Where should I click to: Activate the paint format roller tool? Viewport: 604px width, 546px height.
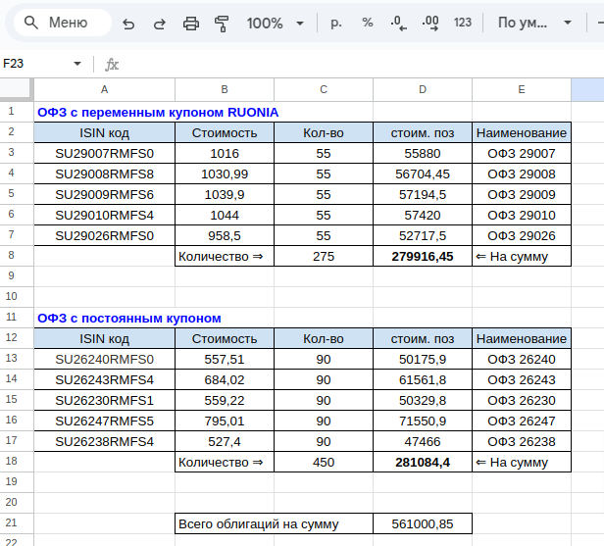(222, 23)
